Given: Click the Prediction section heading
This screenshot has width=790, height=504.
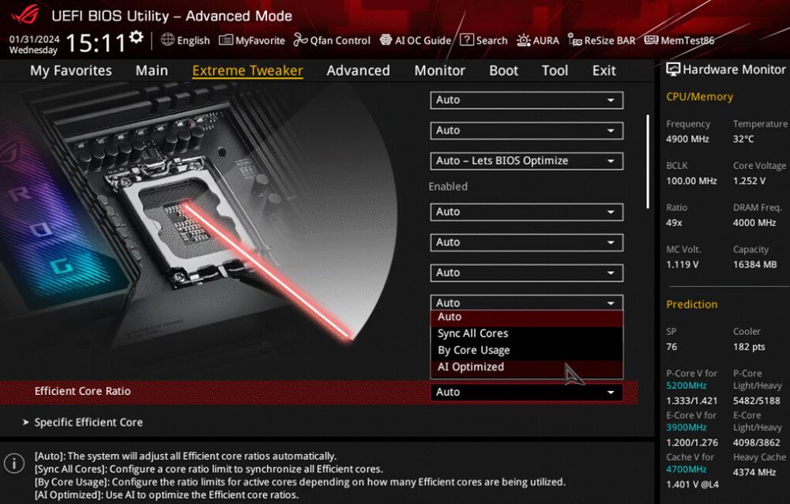Looking at the screenshot, I should coord(692,304).
